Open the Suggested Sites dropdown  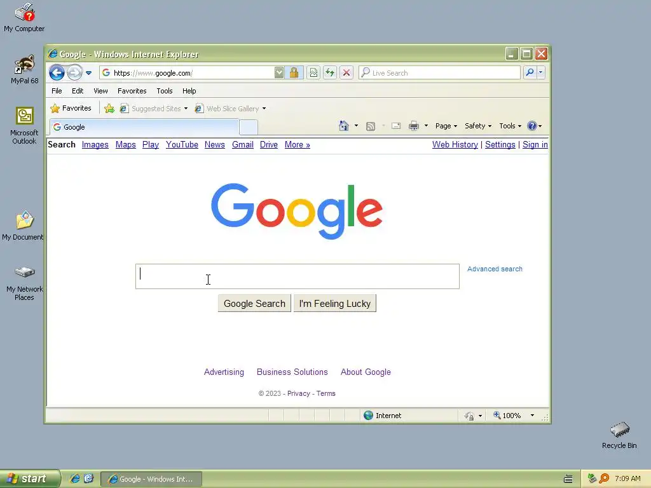(x=153, y=109)
